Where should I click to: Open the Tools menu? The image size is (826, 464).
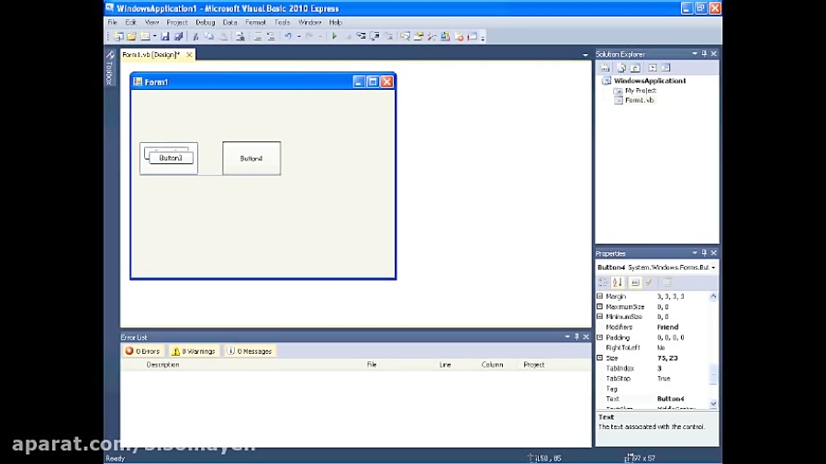[282, 23]
